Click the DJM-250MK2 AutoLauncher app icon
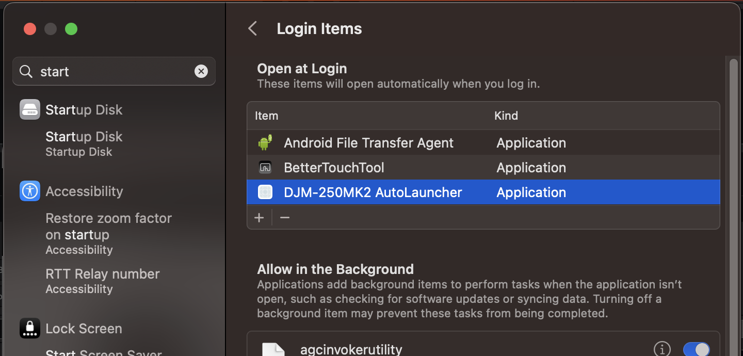 pyautogui.click(x=265, y=192)
